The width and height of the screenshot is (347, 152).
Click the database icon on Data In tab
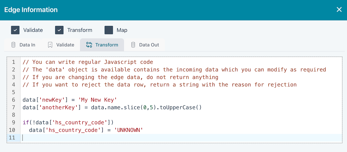13,45
